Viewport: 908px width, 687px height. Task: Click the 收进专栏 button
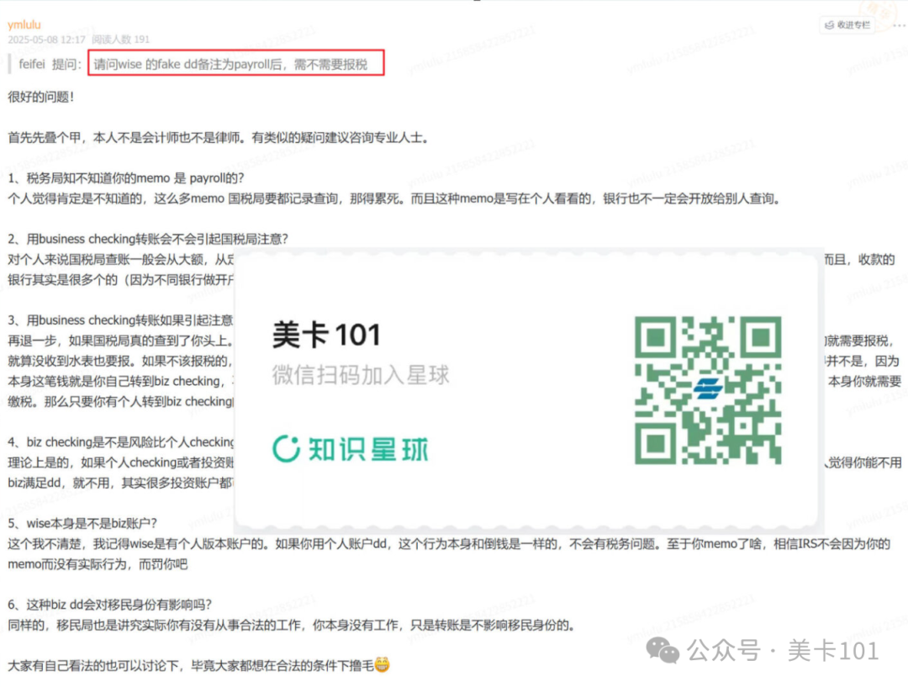(847, 25)
